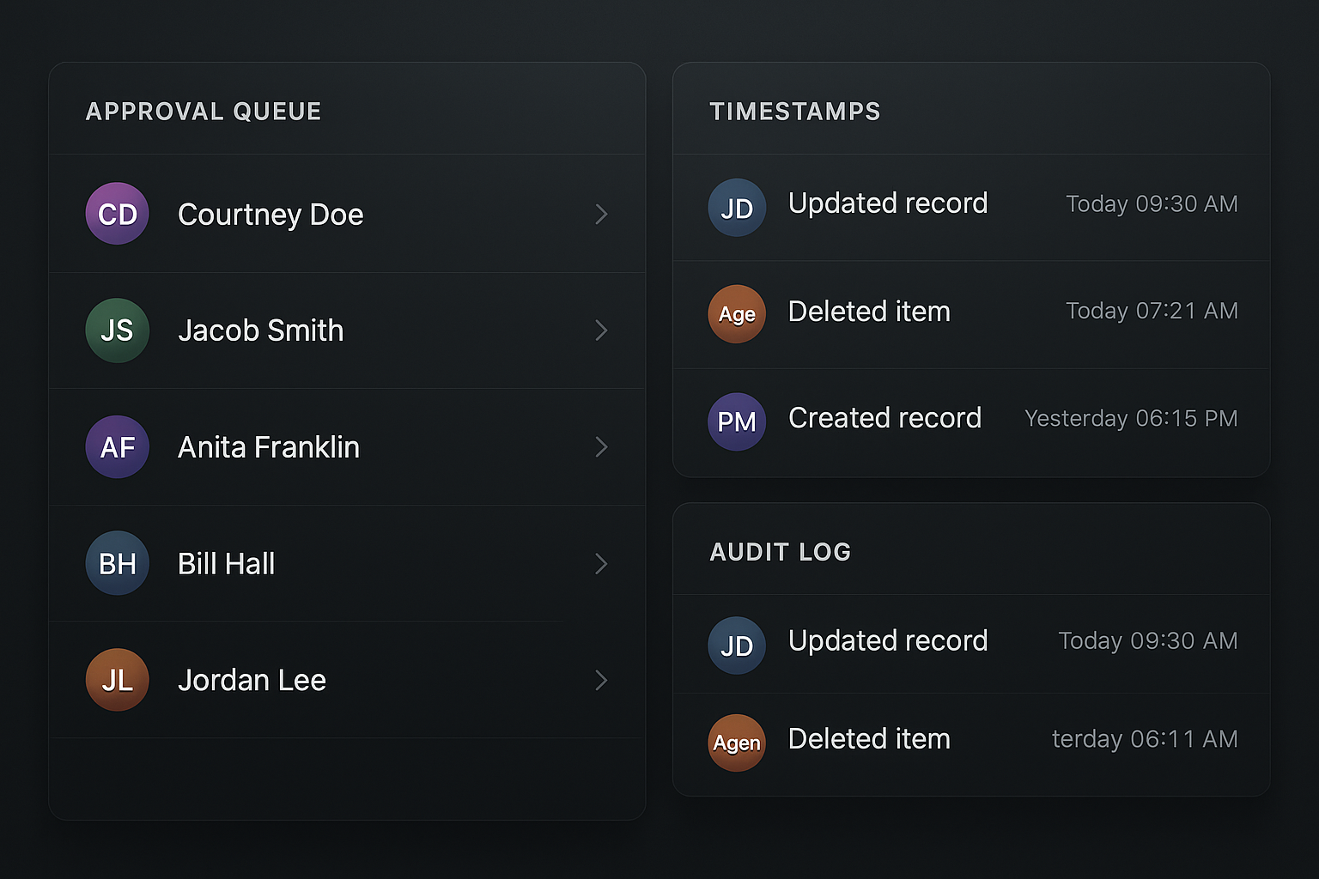Click the Today 07:21 AM timestamp
Viewport: 1319px width, 879px height.
(1152, 311)
